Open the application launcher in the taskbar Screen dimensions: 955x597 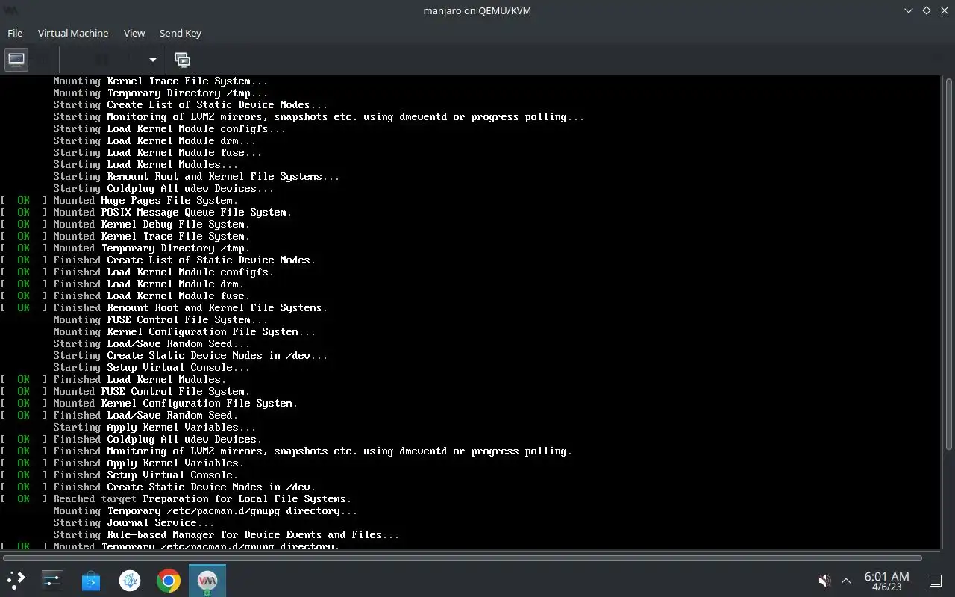pos(16,580)
